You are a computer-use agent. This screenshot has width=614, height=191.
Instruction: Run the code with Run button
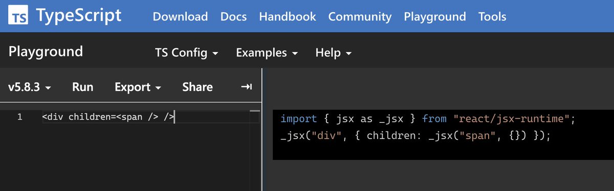pos(83,87)
